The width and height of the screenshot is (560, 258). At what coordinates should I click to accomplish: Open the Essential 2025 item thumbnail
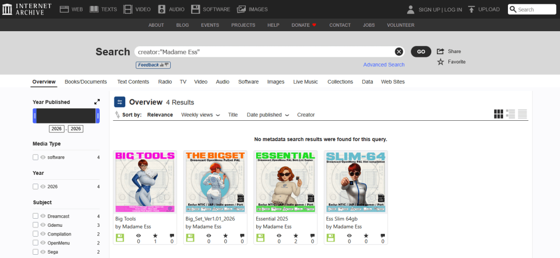[x=285, y=182]
